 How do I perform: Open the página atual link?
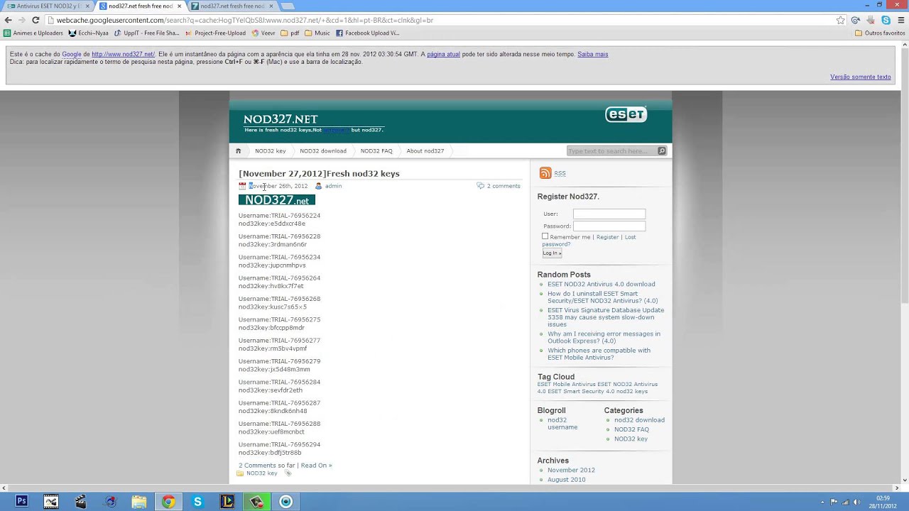444,54
